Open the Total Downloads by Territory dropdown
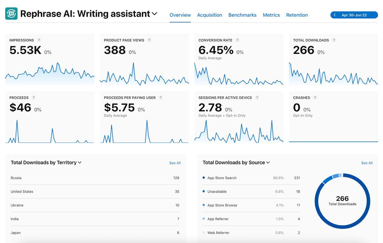This screenshot has height=243, width=383. [x=80, y=162]
